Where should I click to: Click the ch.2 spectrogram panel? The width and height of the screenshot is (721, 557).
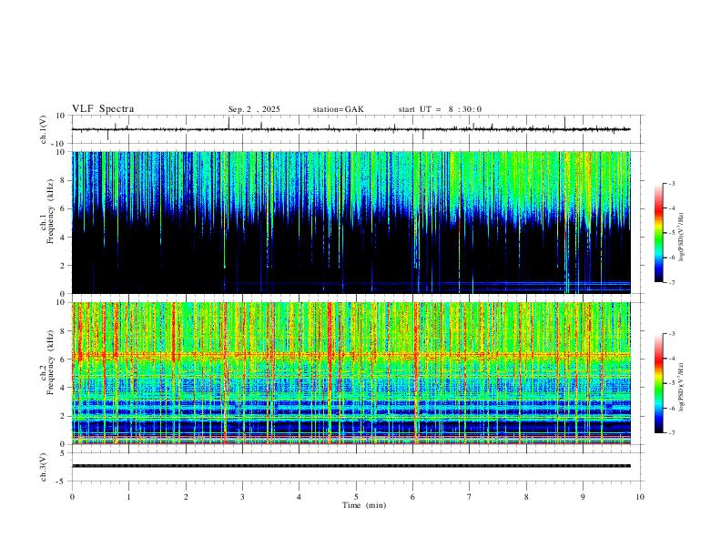tap(350, 373)
